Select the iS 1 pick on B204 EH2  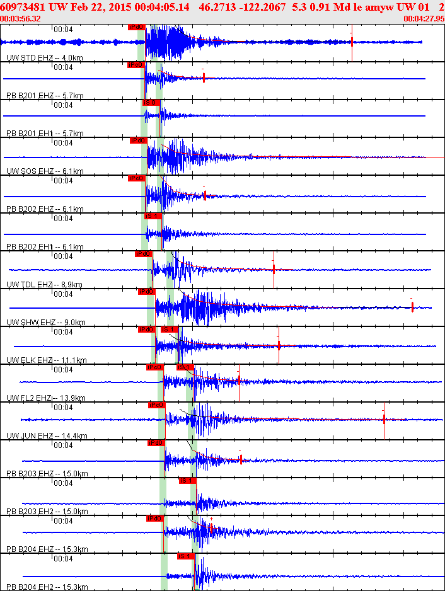click(186, 556)
